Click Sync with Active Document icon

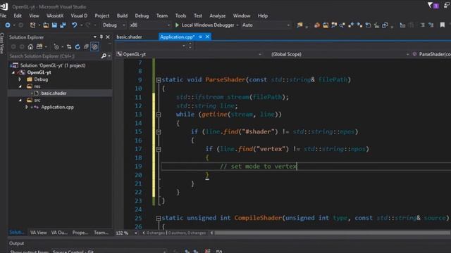coord(69,47)
